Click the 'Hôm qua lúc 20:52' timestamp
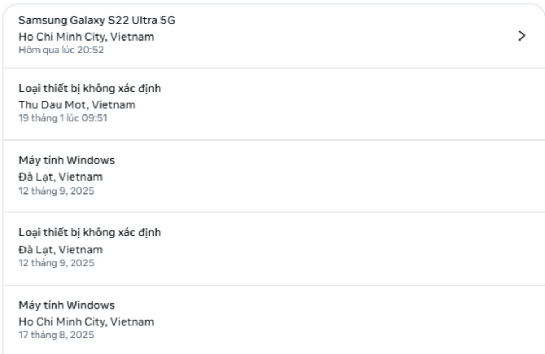Screen dimensions: 545x354 pyautogui.click(x=61, y=51)
